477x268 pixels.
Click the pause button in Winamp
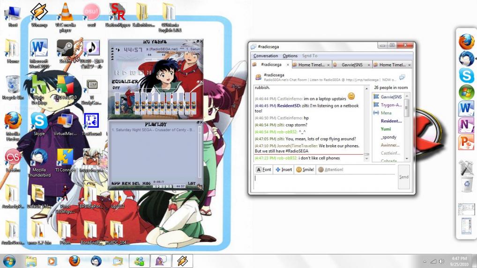pyautogui.click(x=133, y=73)
